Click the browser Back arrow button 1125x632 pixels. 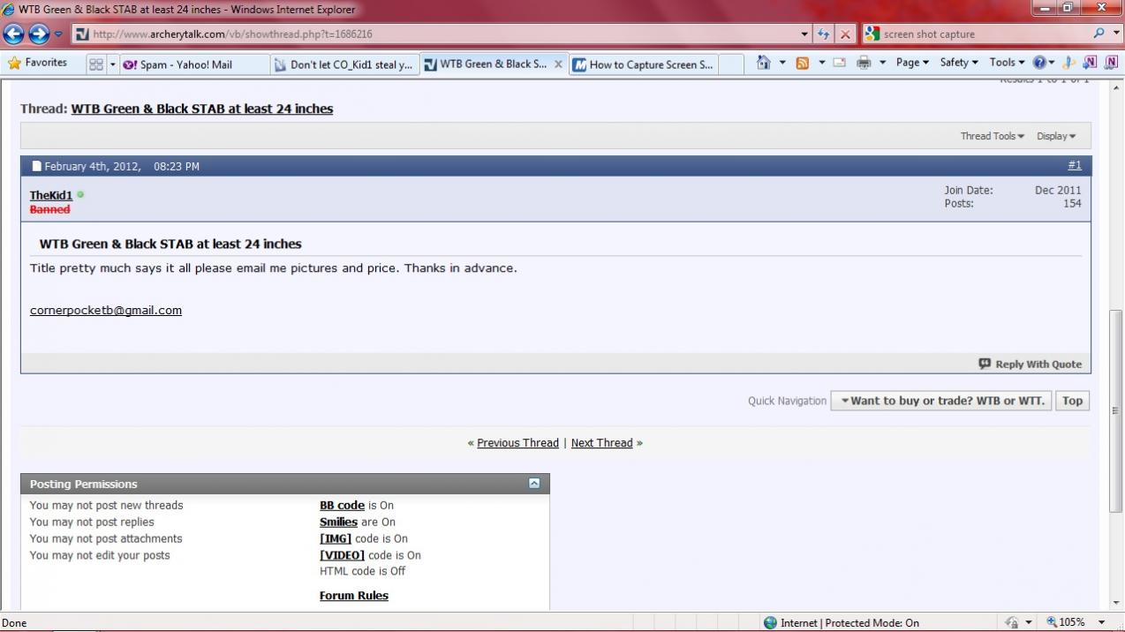[13, 34]
